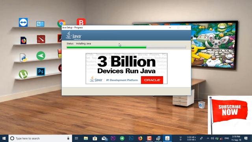The image size is (252, 142).
Task: Click 'Status: Installing Java' text
Action: tap(79, 44)
